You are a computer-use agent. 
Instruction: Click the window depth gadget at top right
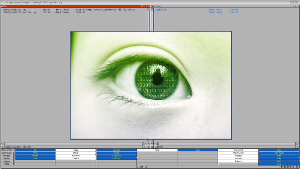297,2
